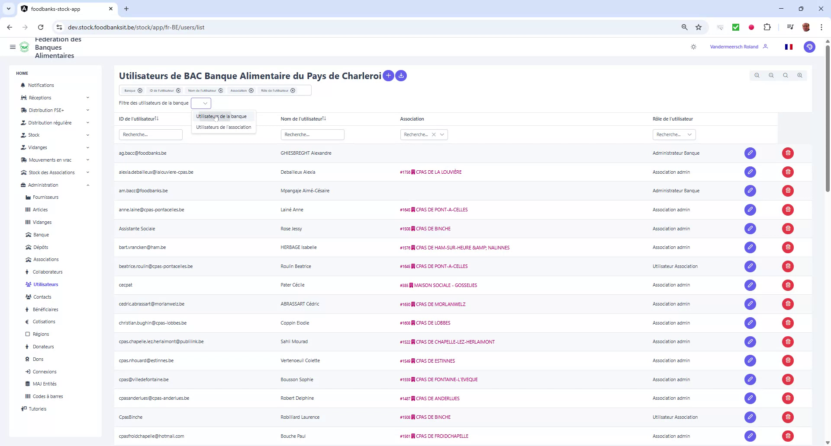Type in the Nom de l'utilisateur search field
The image size is (831, 446).
[312, 134]
